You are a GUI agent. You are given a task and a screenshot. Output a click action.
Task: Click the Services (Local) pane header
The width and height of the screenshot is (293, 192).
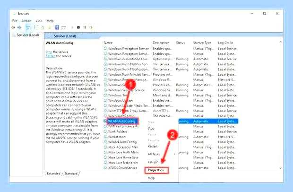click(x=65, y=36)
